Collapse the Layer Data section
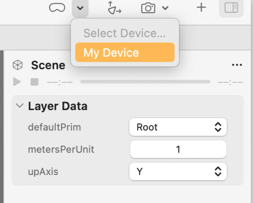 (20, 106)
